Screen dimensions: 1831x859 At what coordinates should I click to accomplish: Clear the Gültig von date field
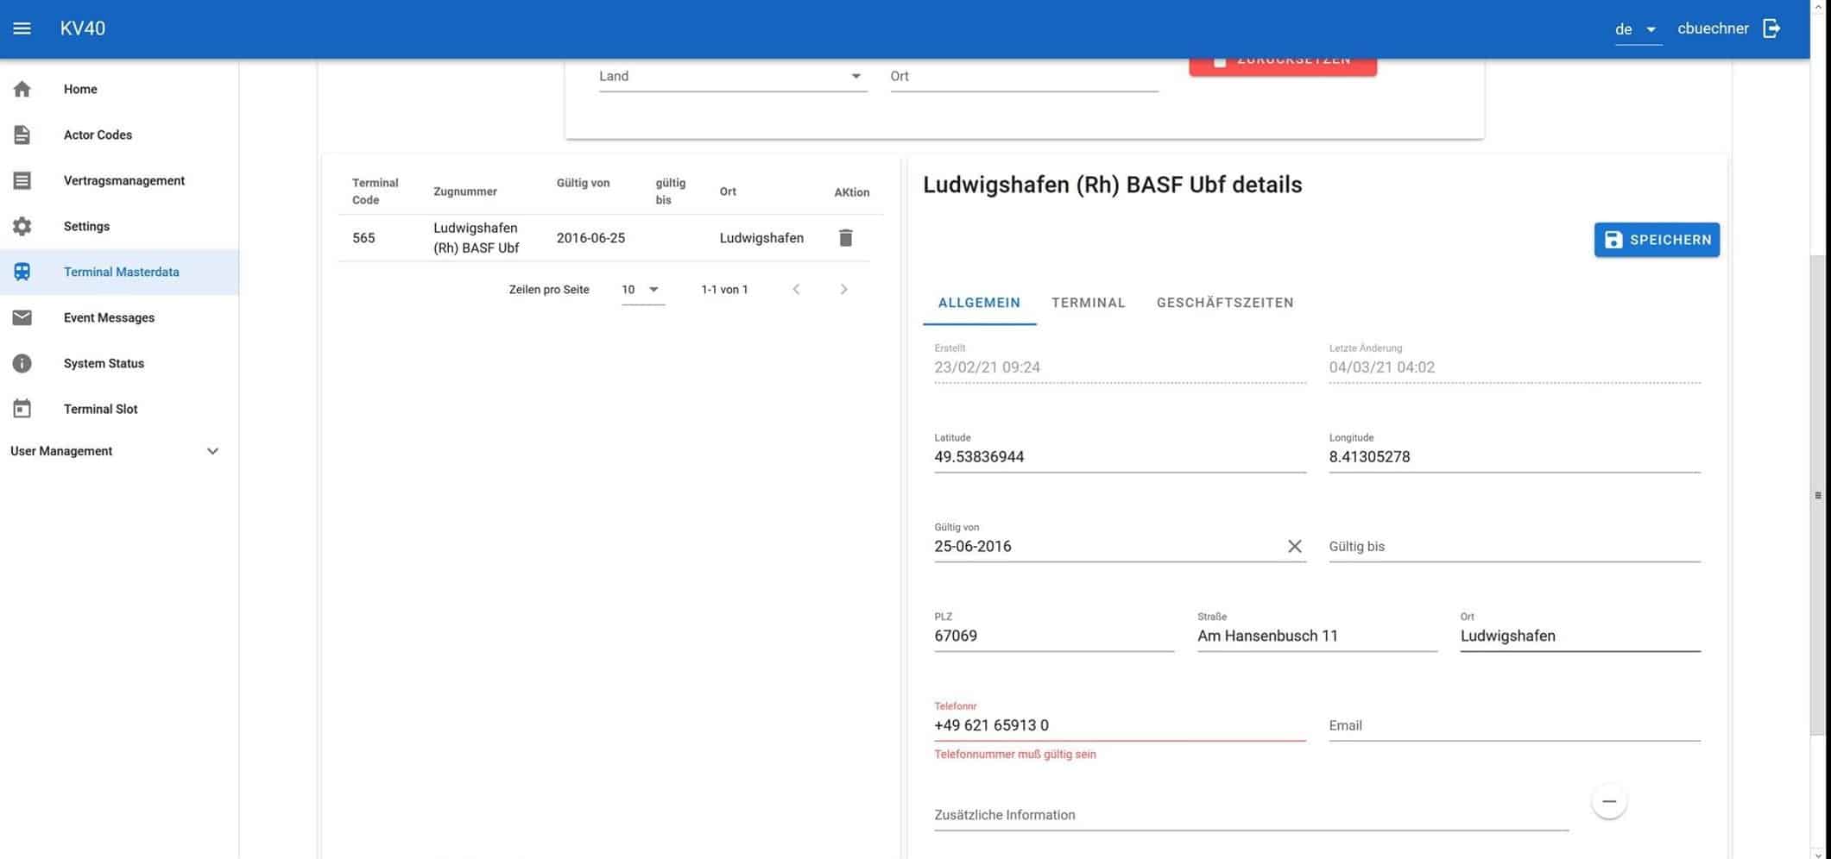[1294, 547]
